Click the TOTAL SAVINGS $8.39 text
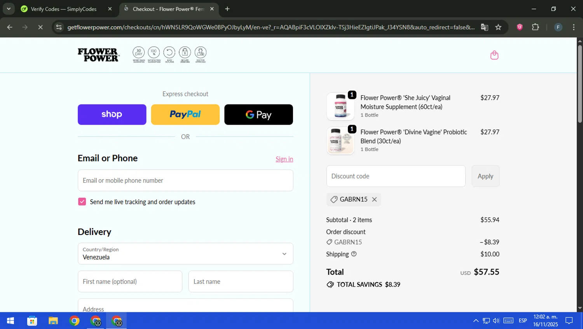Screen dimensions: 583x329 [x=368, y=285]
